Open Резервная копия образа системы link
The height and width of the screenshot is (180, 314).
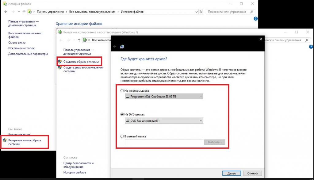pos(25,142)
